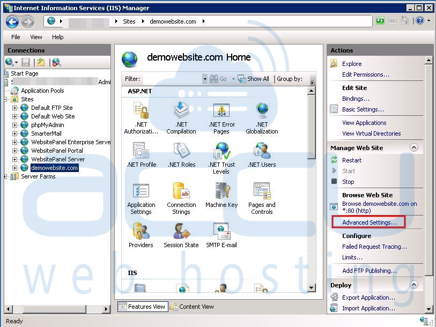Open .NET Globalization feature
The image size is (436, 327).
[262, 118]
